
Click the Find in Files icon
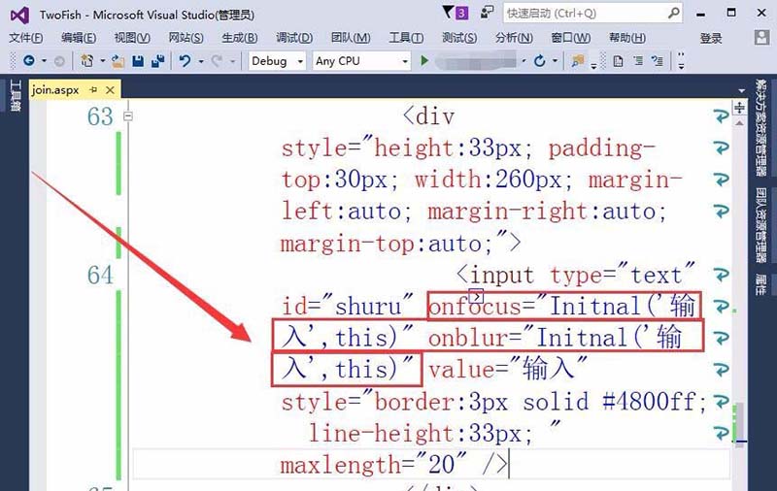coord(577,61)
